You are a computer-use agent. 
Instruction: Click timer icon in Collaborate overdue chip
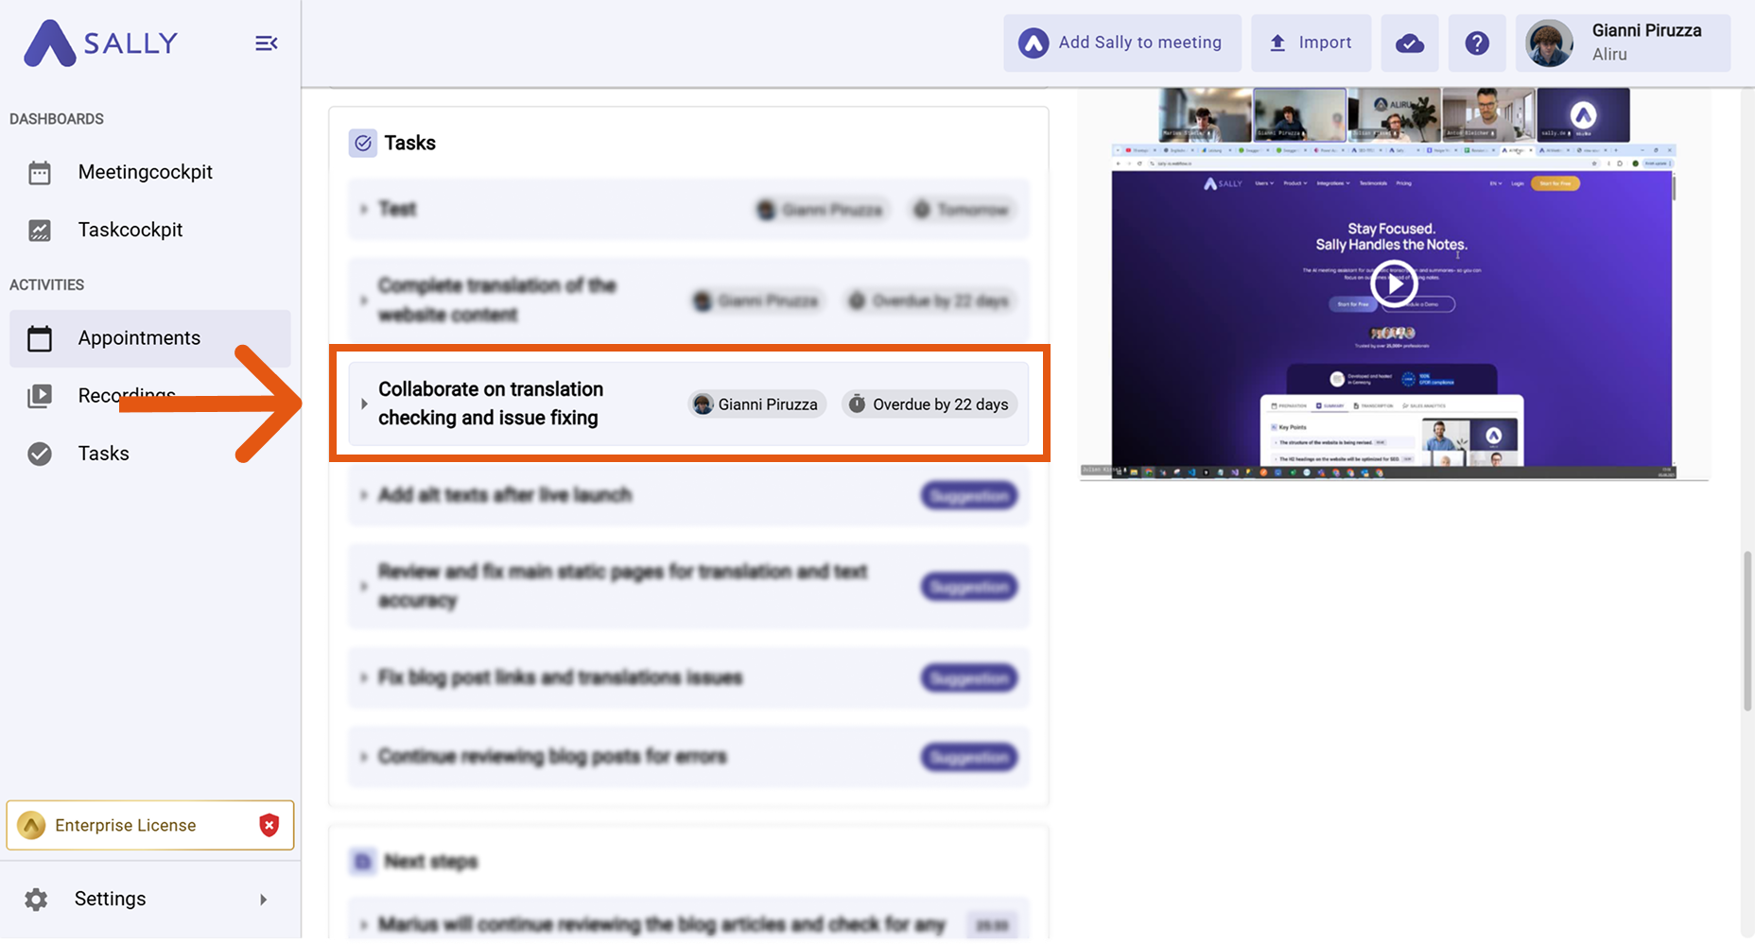click(x=857, y=404)
